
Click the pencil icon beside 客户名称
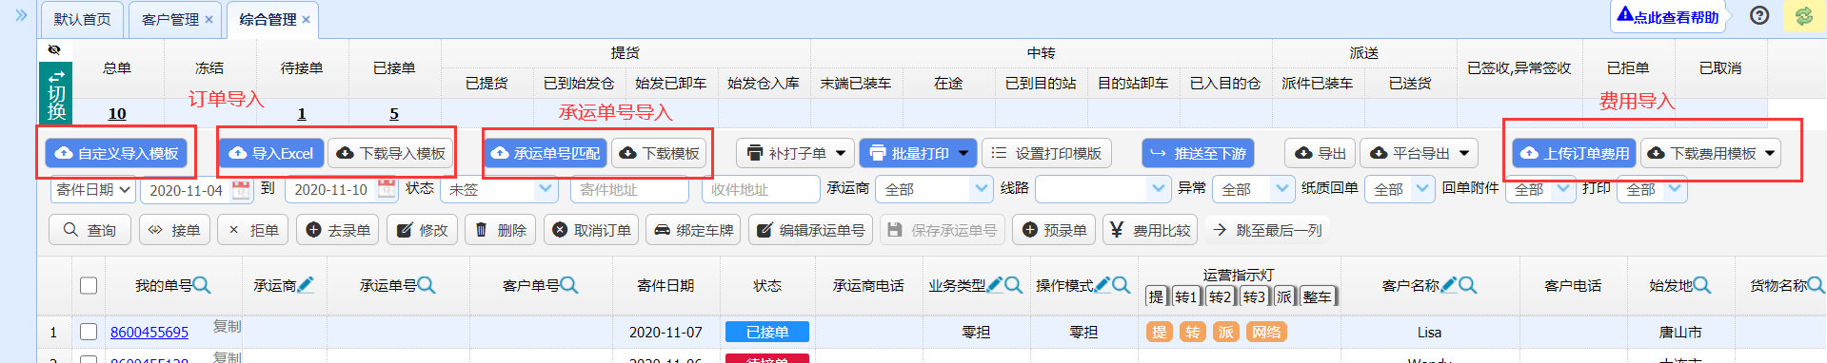coord(1448,284)
